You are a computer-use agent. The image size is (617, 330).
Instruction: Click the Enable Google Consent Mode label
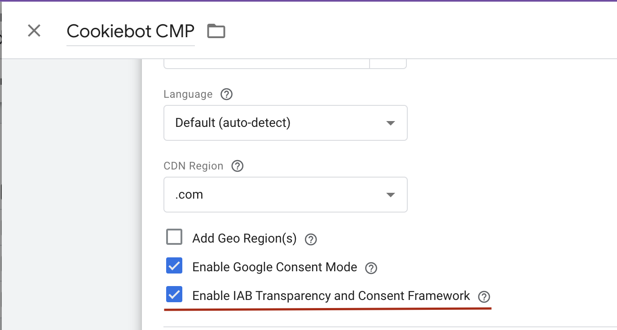click(274, 267)
